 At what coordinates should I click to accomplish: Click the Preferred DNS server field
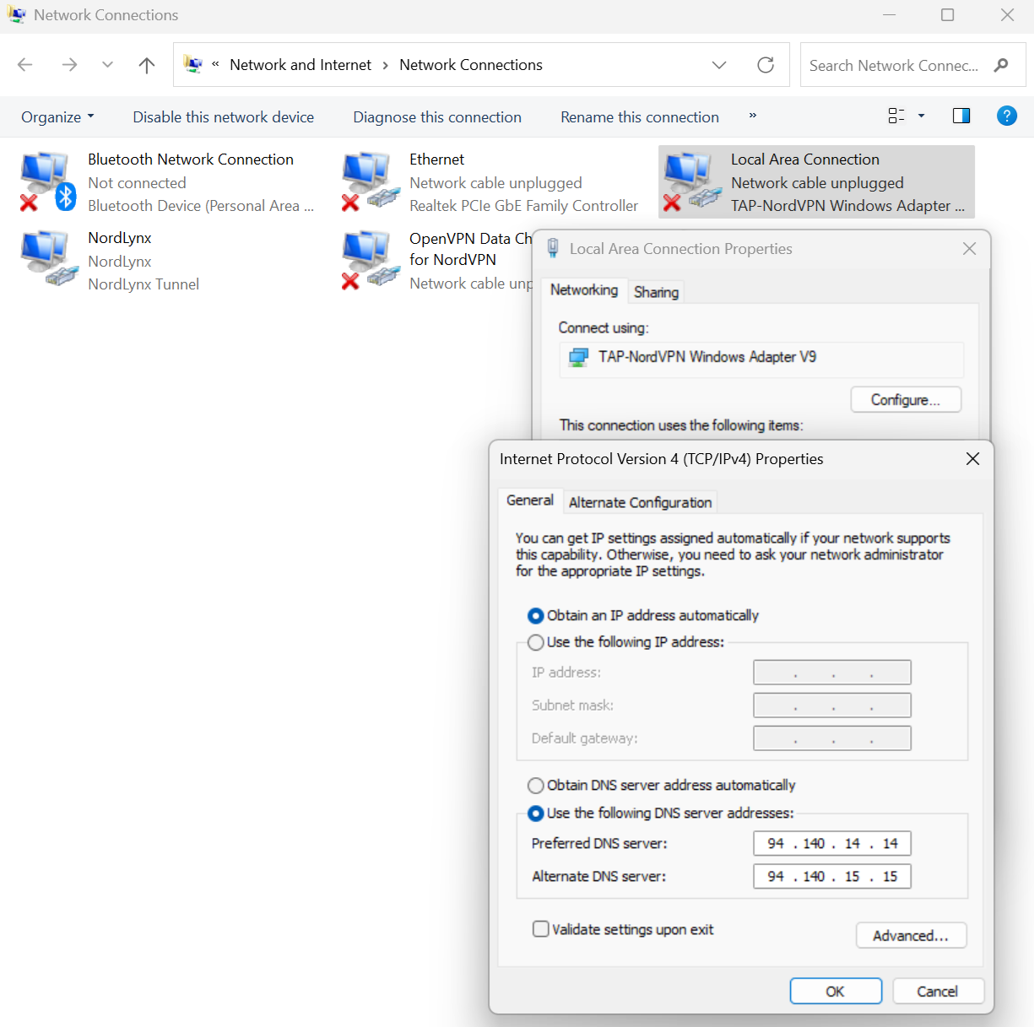(x=831, y=843)
